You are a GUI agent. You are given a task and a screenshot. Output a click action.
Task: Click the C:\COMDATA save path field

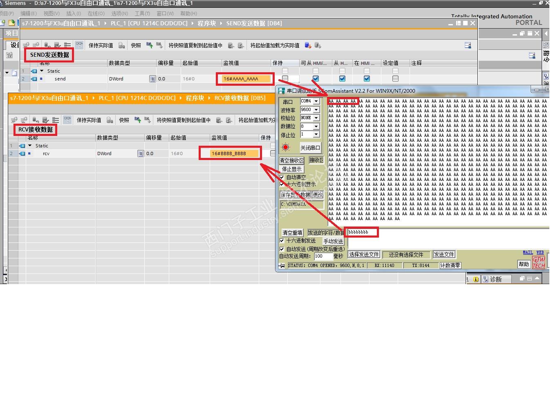302,204
